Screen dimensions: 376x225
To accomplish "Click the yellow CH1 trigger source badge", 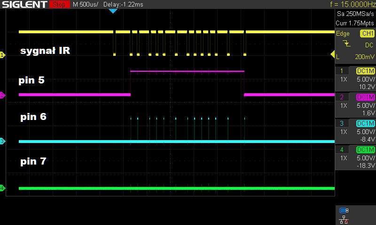I will tap(367, 33).
